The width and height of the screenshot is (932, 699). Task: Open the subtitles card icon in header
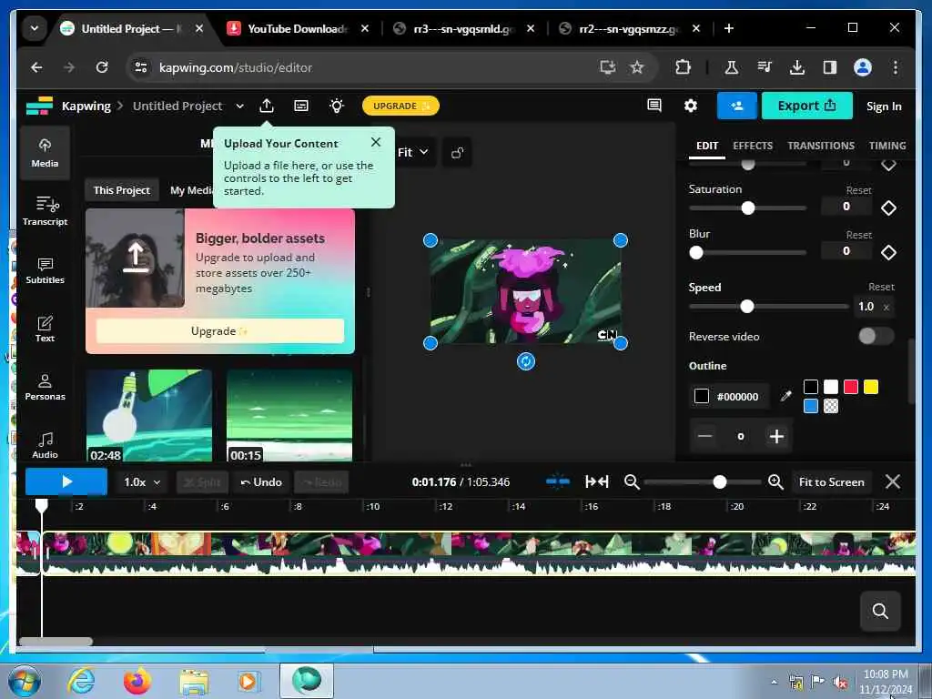tap(301, 106)
